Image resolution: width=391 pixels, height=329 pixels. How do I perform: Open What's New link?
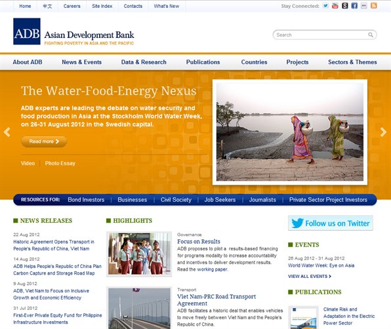click(x=167, y=6)
